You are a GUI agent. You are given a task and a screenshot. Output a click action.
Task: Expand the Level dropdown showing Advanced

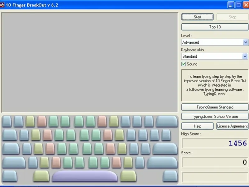246,42
